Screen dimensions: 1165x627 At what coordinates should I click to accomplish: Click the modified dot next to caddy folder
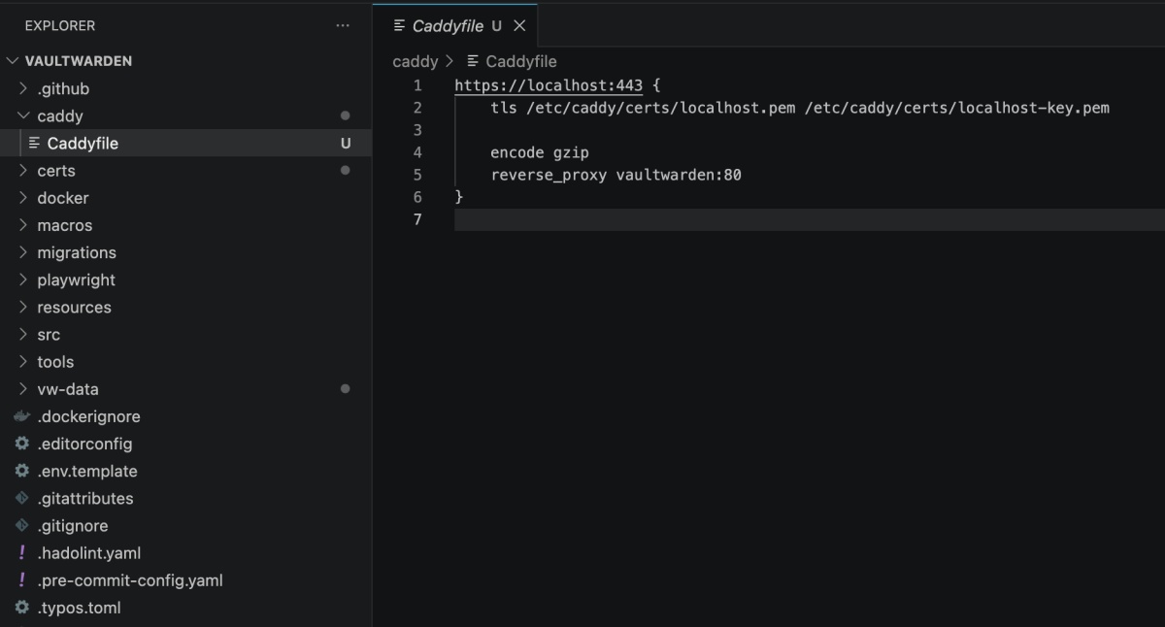pyautogui.click(x=344, y=115)
